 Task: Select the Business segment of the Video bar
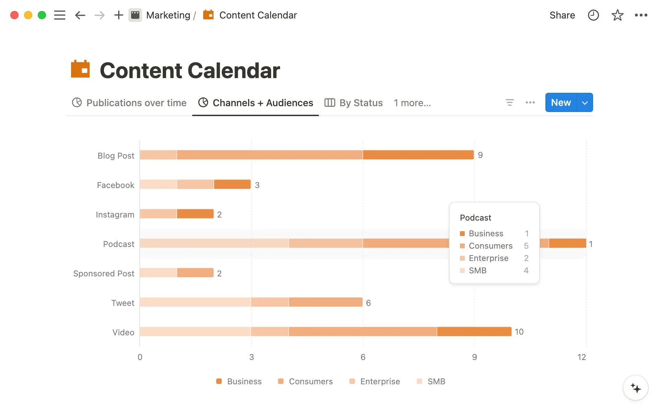click(474, 332)
